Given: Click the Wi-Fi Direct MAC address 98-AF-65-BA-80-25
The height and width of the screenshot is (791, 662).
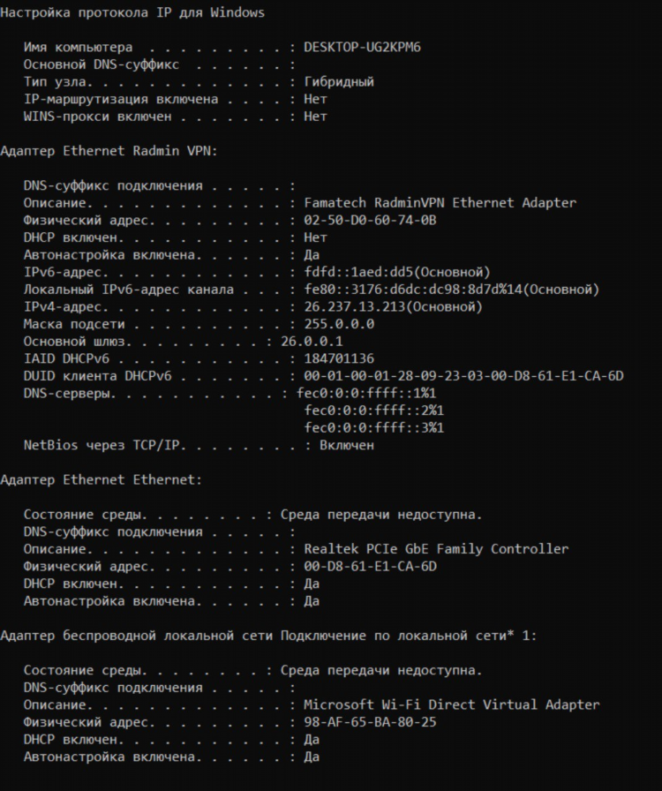Looking at the screenshot, I should (370, 722).
